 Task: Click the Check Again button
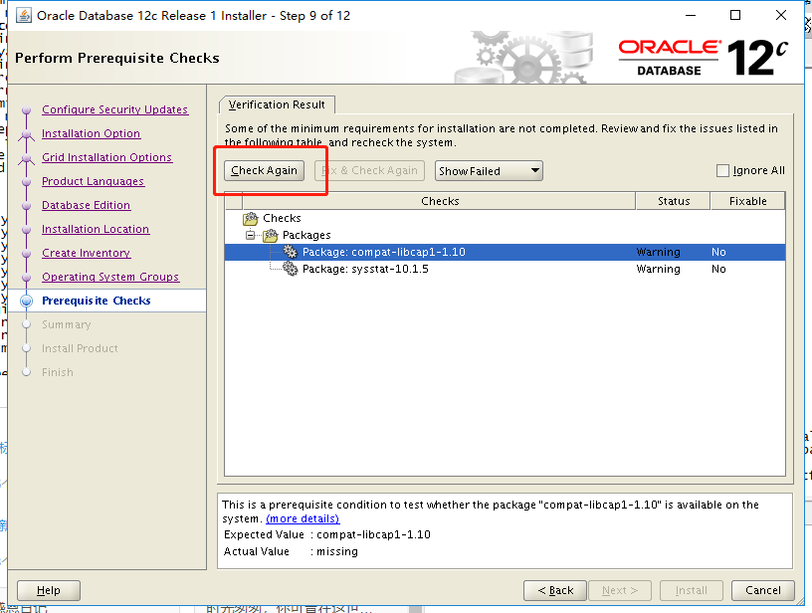point(264,170)
